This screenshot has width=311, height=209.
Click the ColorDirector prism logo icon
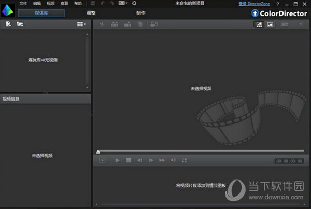(8, 10)
